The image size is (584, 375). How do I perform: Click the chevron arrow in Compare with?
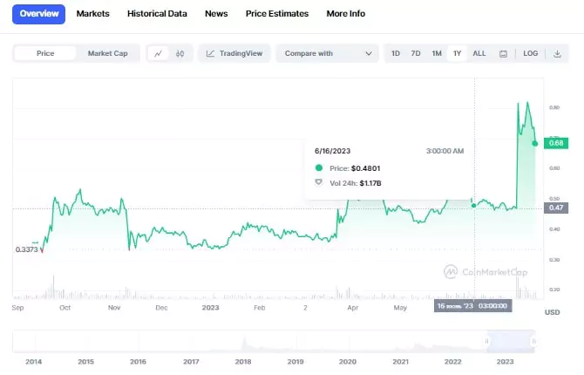(368, 53)
